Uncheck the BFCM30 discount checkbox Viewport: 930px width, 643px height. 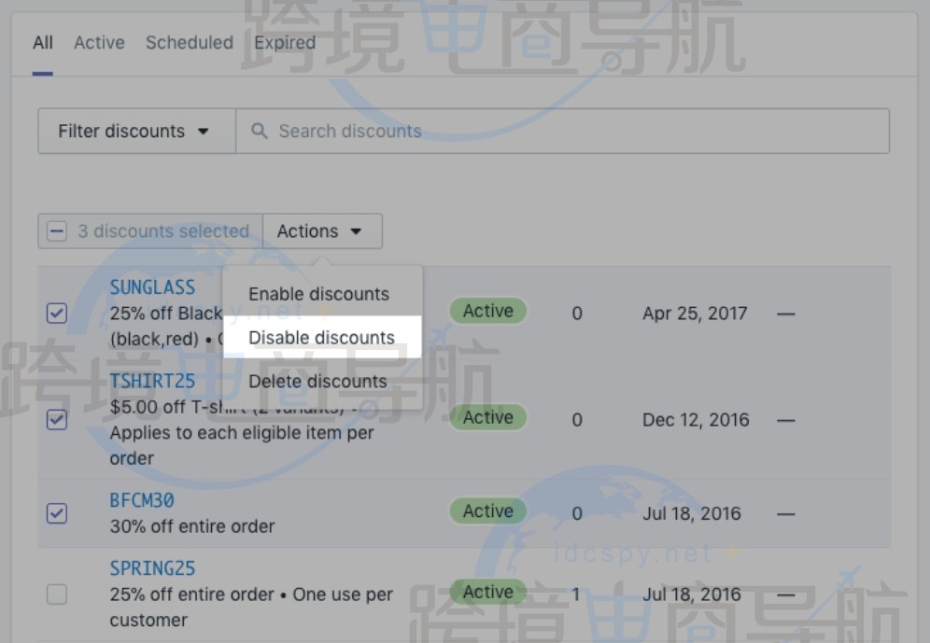(x=57, y=514)
